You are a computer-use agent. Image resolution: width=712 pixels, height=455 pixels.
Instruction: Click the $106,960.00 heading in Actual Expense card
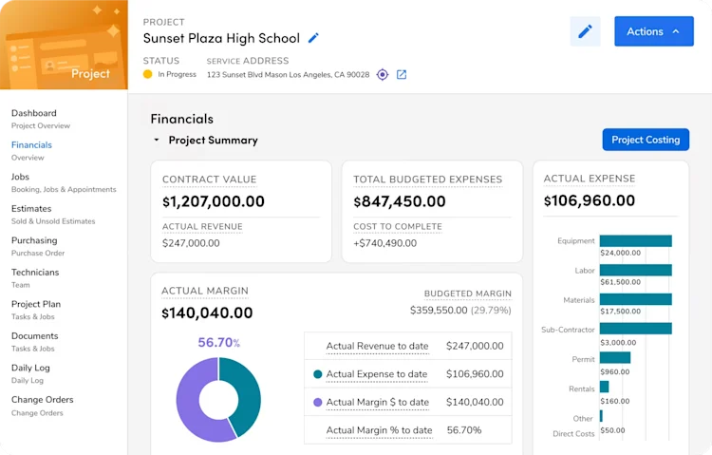(x=590, y=200)
